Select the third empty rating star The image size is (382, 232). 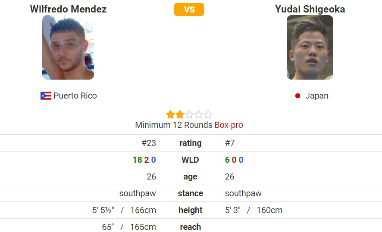(189, 114)
